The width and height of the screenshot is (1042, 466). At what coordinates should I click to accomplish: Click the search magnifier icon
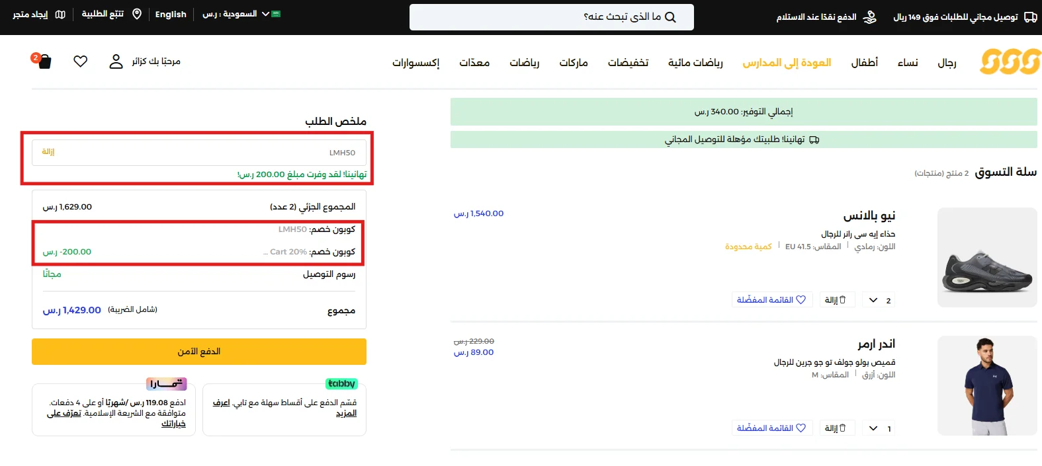[x=670, y=17]
